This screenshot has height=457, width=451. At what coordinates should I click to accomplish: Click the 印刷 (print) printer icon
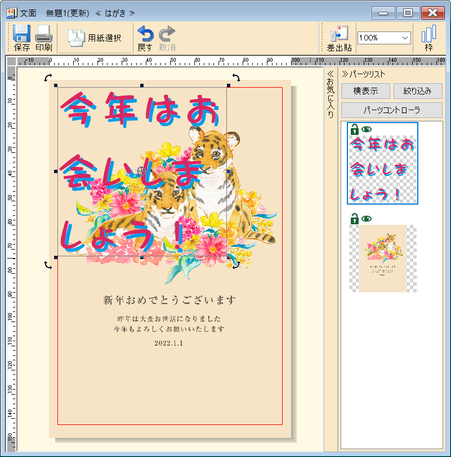tap(43, 34)
